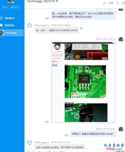Open the sent forum teardown screenshot image

point(83,82)
